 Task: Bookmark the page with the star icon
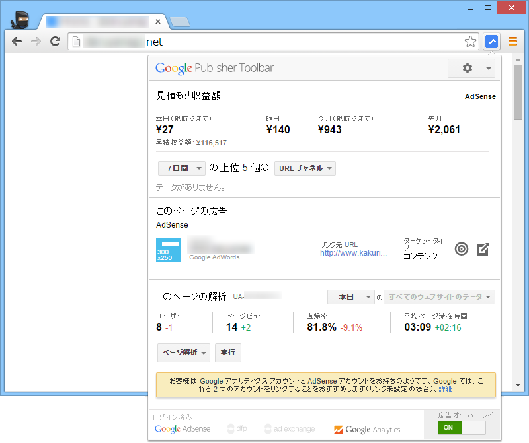pos(470,41)
